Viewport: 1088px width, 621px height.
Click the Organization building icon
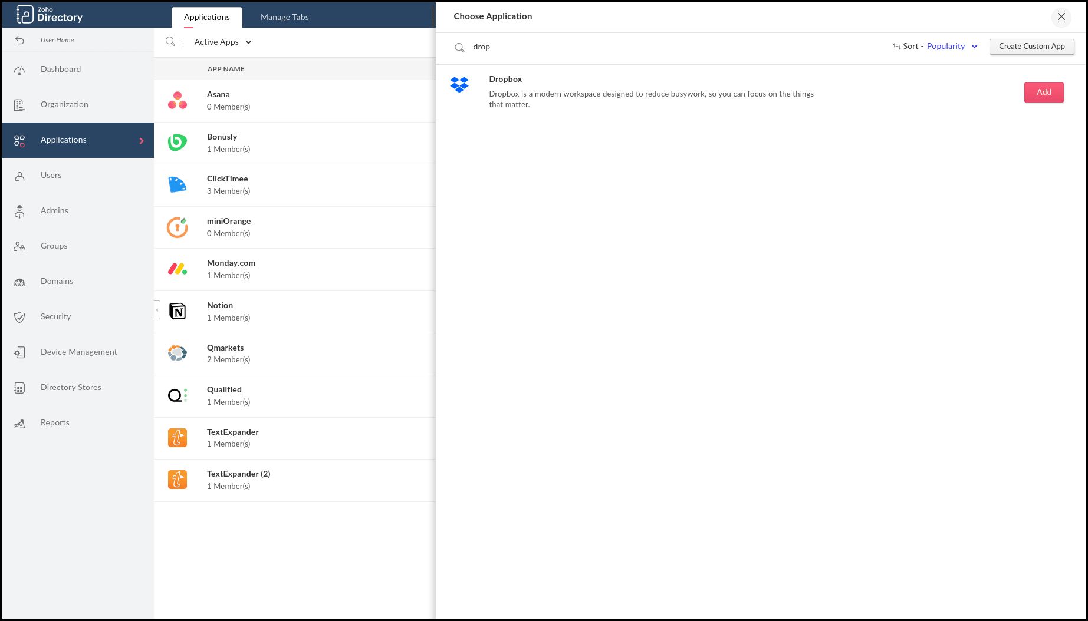[x=19, y=105]
